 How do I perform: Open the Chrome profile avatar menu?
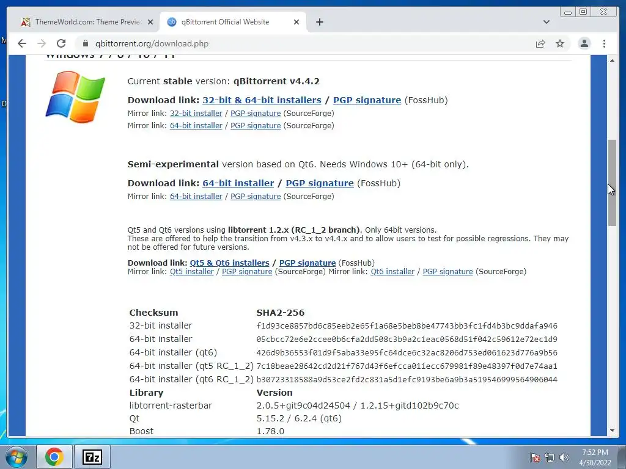click(584, 43)
